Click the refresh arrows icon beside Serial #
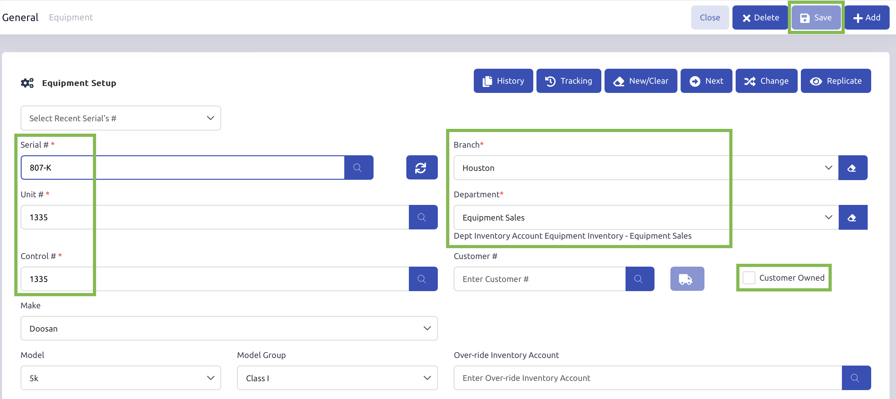The height and width of the screenshot is (399, 896). (421, 168)
